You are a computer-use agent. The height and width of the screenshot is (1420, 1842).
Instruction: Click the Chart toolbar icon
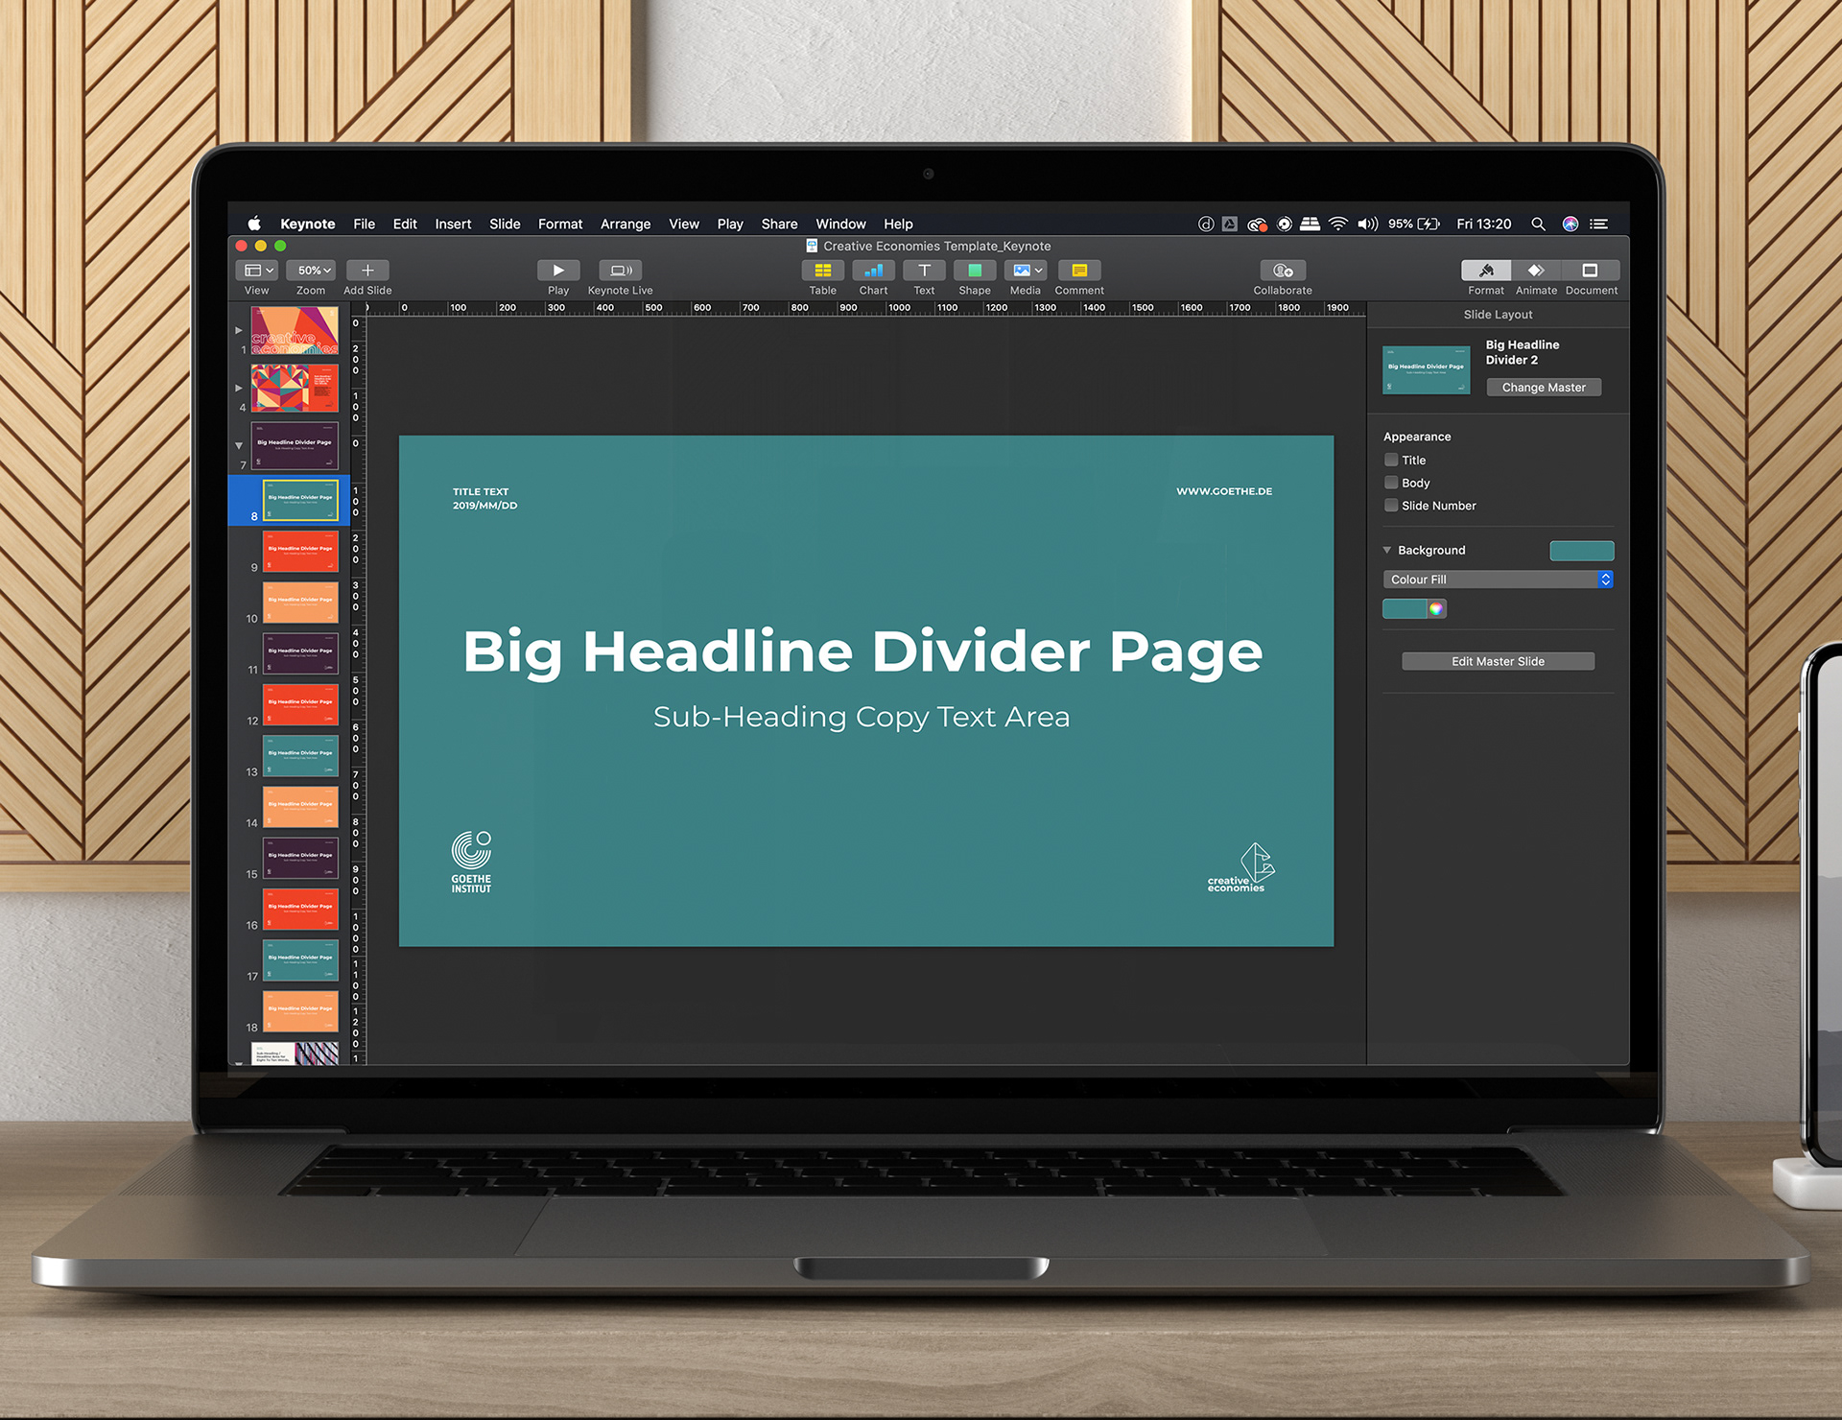tap(873, 271)
